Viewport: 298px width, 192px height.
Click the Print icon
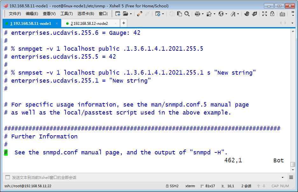tap(198, 14)
